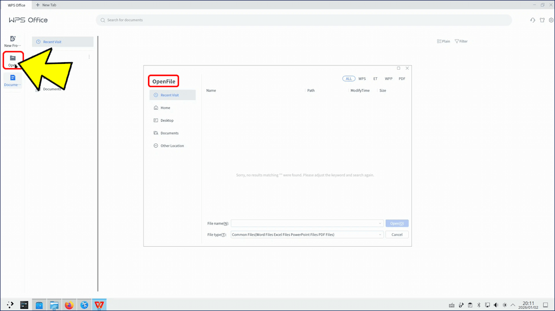Open the settings gear icon
The image size is (555, 311).
(x=551, y=20)
